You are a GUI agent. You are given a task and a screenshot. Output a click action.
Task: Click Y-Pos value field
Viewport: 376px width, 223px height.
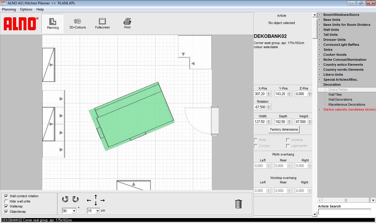click(281, 94)
